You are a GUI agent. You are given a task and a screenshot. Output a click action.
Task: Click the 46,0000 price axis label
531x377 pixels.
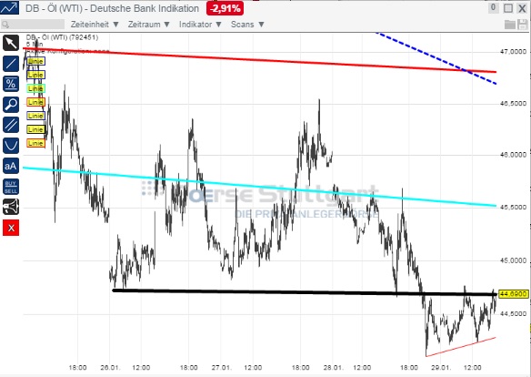point(514,155)
